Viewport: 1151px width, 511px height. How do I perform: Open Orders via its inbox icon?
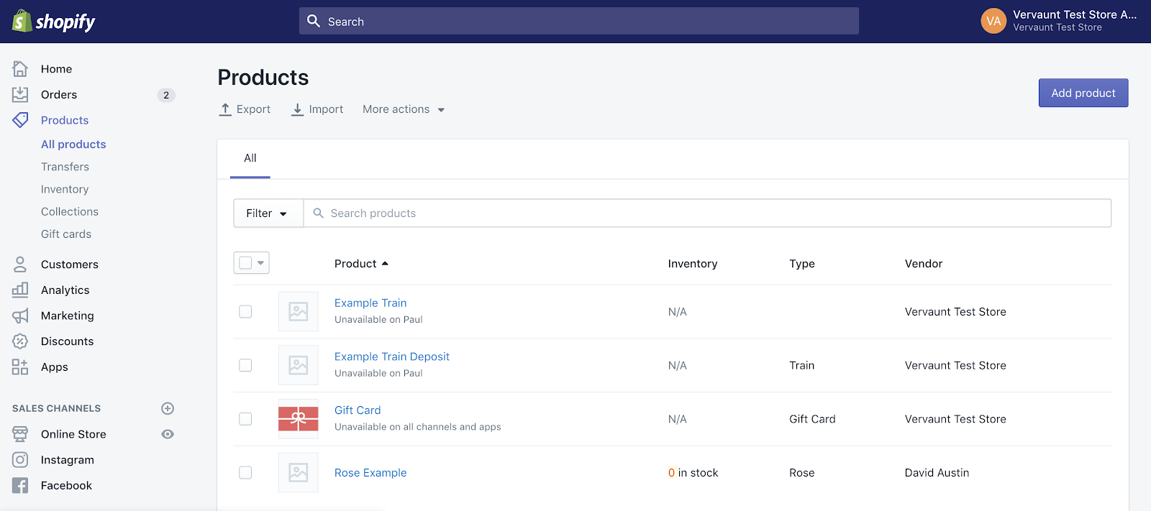coord(20,95)
